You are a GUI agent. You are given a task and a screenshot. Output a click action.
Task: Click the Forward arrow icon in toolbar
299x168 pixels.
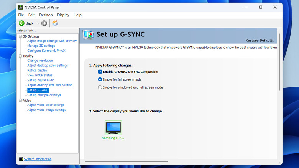[44, 23]
